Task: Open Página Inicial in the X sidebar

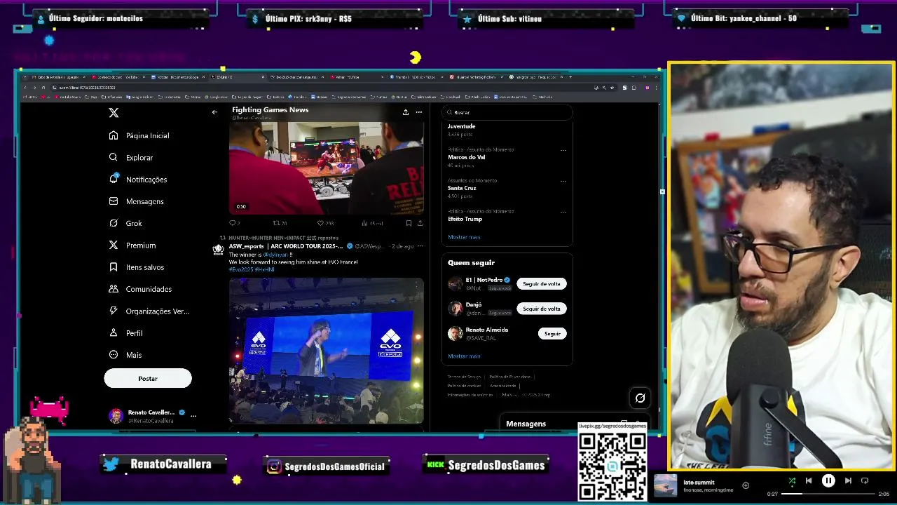Action: pyautogui.click(x=139, y=135)
